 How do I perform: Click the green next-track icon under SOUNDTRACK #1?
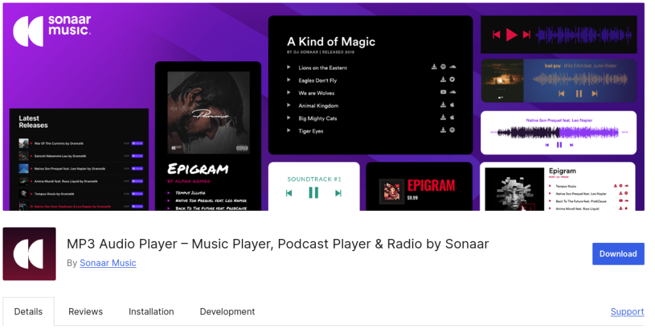pos(338,193)
